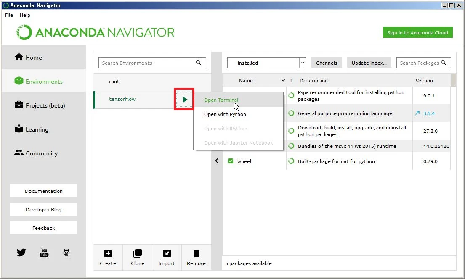Screen dimensions: 465x279
Task: Open the Community people icon
Action: pos(19,153)
